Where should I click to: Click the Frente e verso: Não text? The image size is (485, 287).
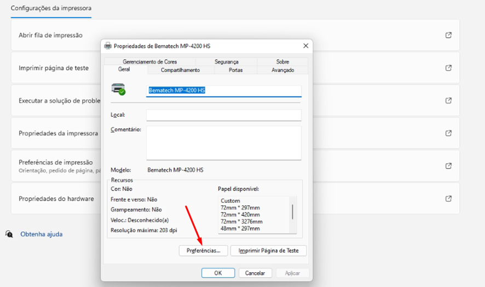134,199
